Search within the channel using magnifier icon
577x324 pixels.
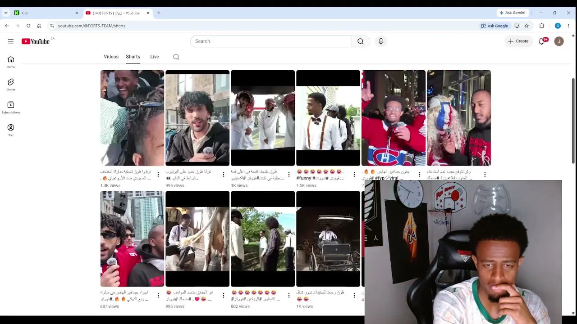click(x=176, y=57)
